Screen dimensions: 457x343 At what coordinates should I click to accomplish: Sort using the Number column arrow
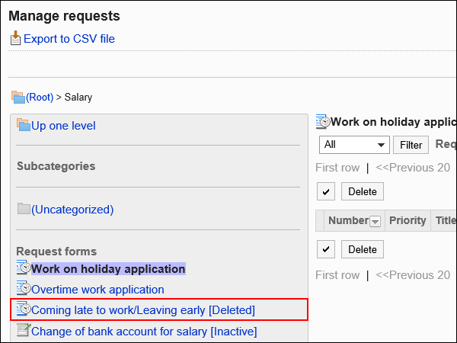click(x=375, y=222)
